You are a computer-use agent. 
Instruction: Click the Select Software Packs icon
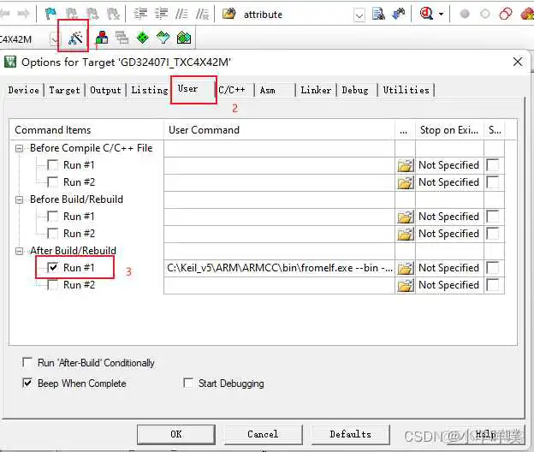coord(163,38)
